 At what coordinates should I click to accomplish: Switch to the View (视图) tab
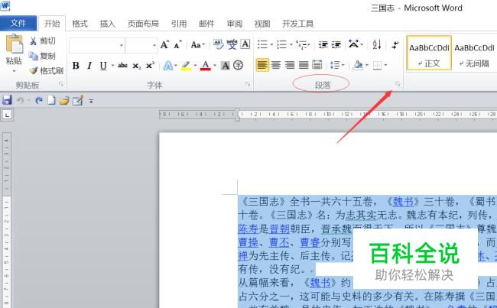point(262,24)
